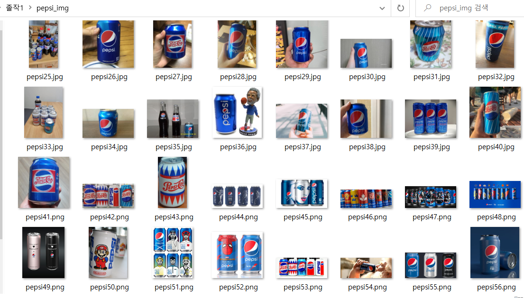Image resolution: width=524 pixels, height=298 pixels.
Task: Select the pepsi38.jpg thumbnail
Action: 366,119
